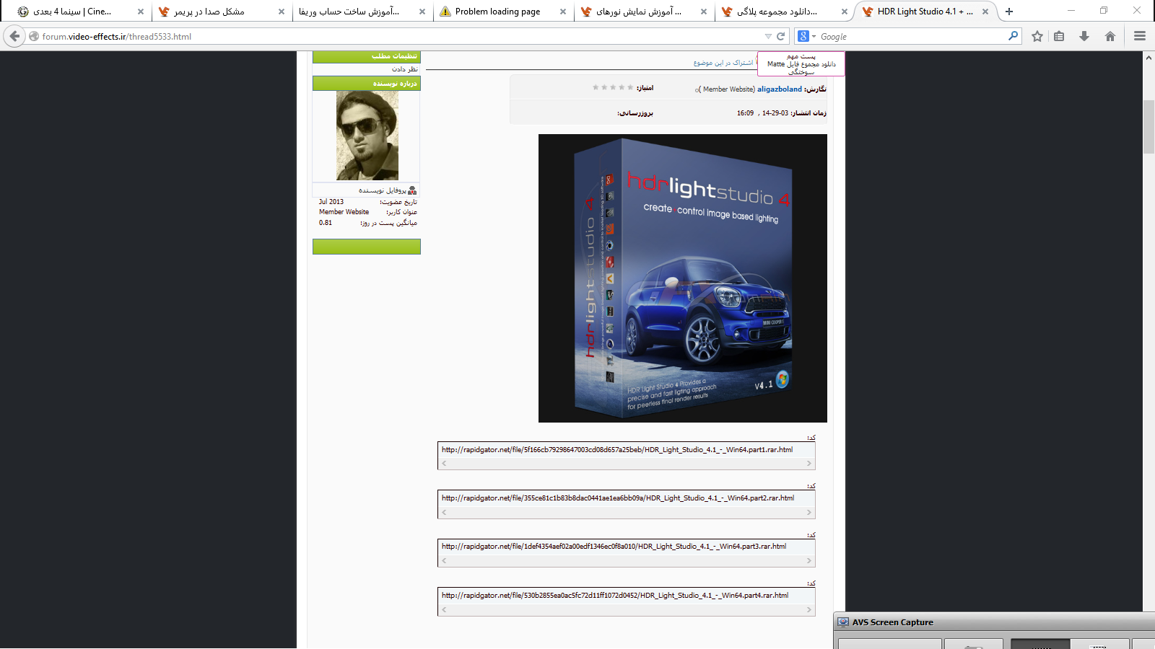Open the URL history dropdown arrow
Viewport: 1155px width, 649px height.
coord(768,36)
